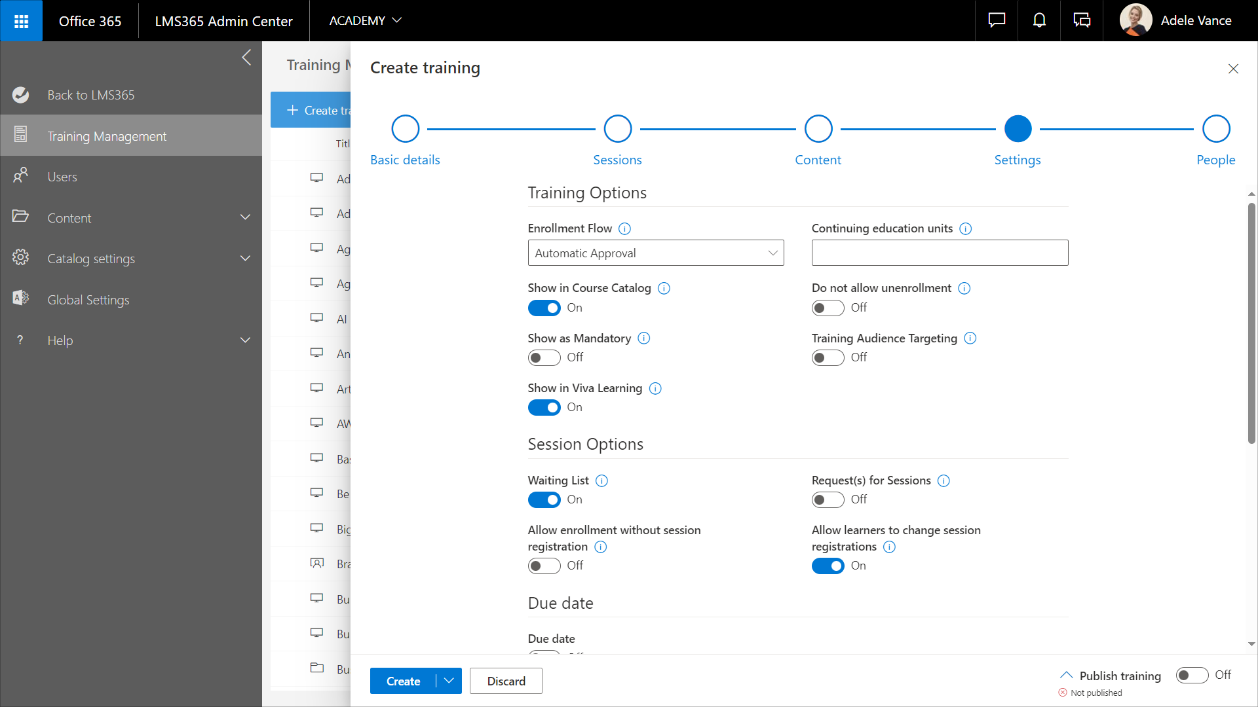Collapse the left navigation panel arrow
Image resolution: width=1258 pixels, height=707 pixels.
(246, 58)
